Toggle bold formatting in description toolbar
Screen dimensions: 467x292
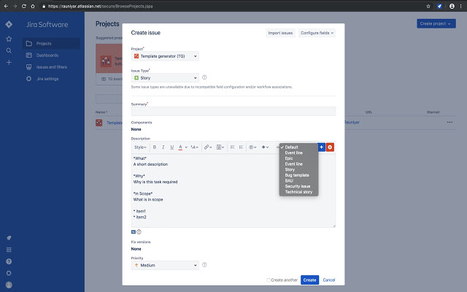pos(154,147)
